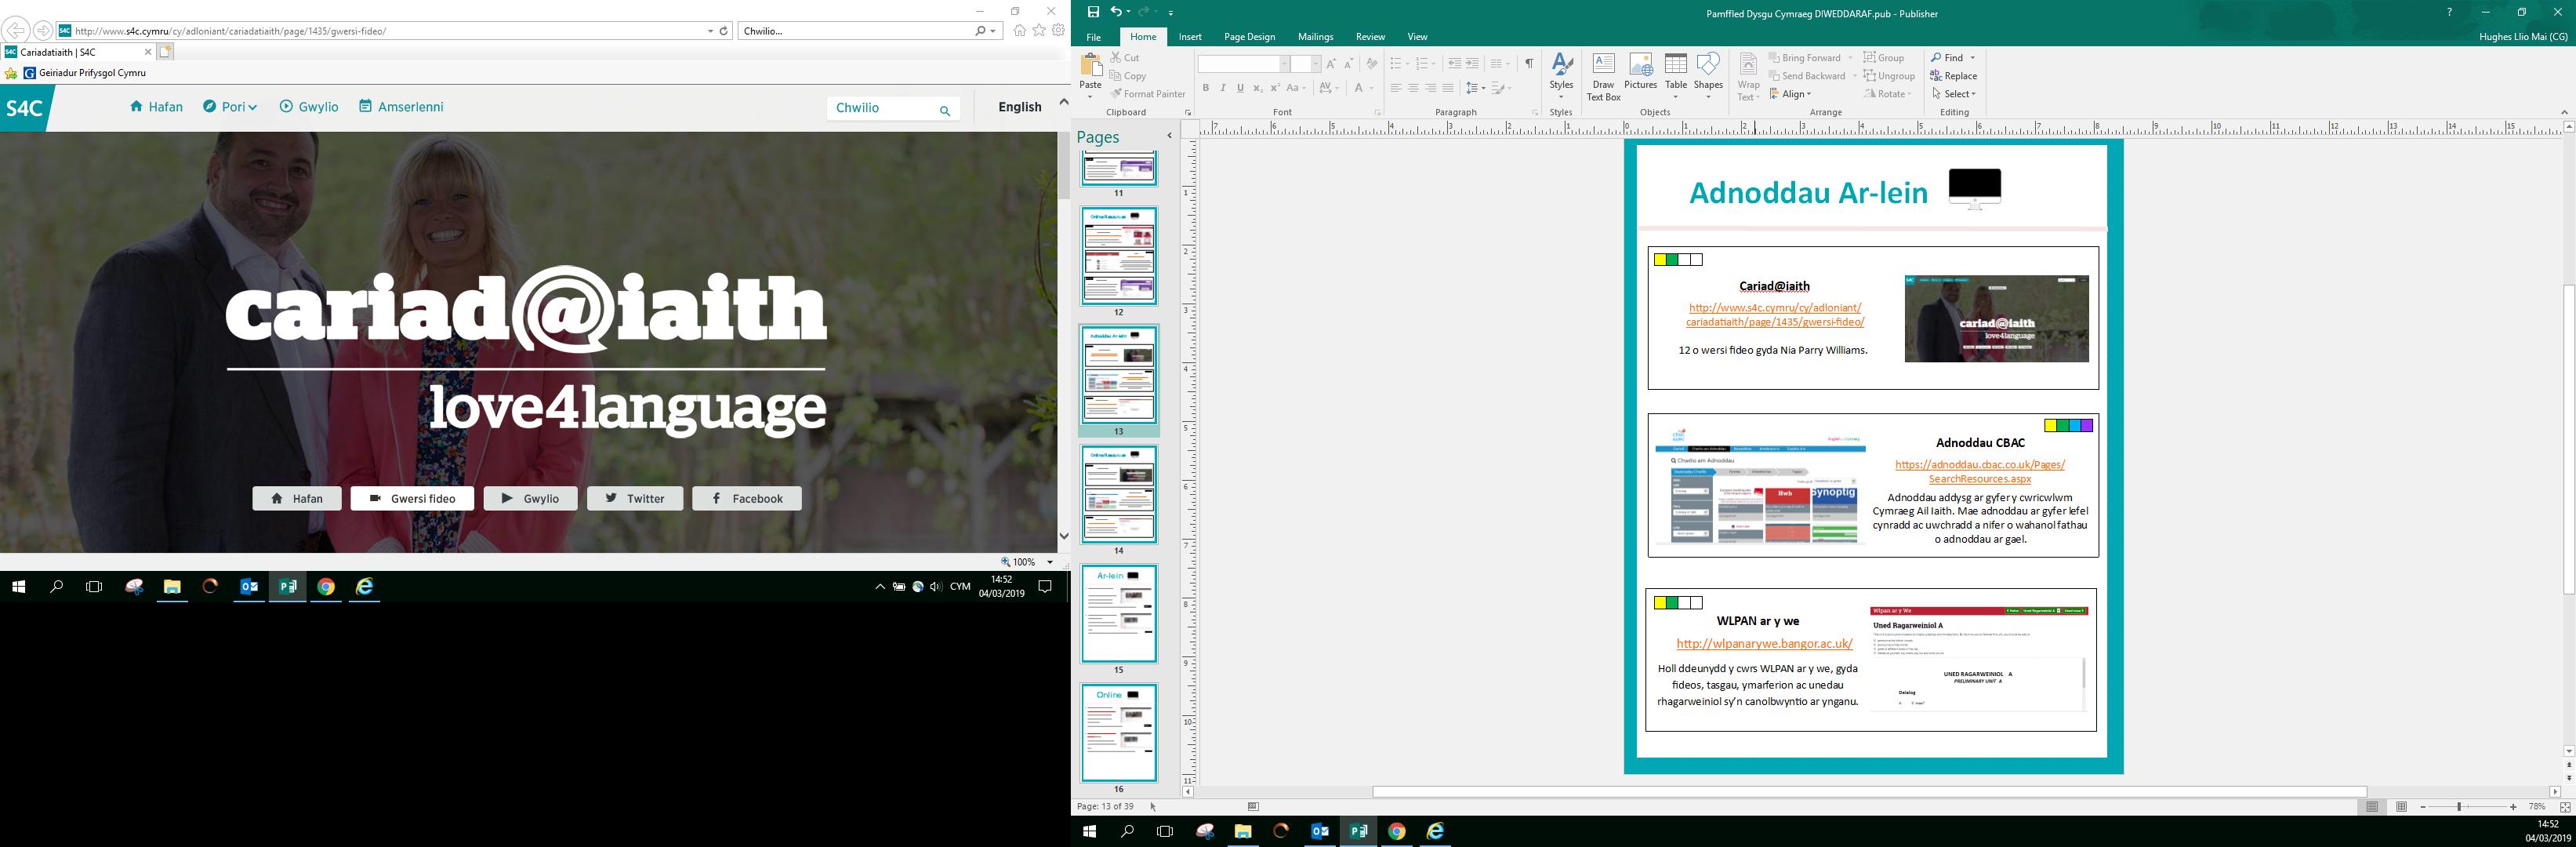Expand the Shapes gallery dropdown

(1708, 97)
